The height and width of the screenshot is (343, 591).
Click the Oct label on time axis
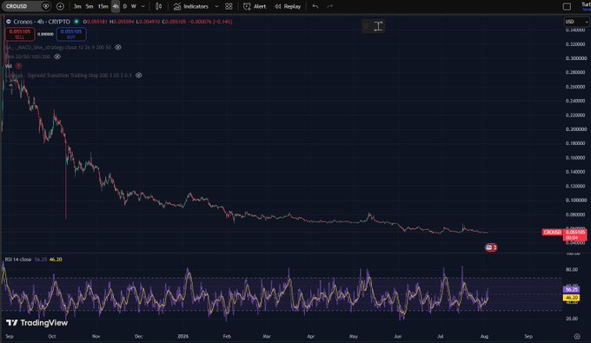coord(52,336)
